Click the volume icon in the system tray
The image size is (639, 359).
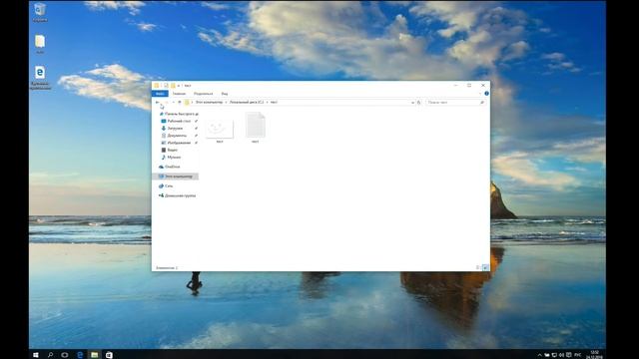[x=561, y=355]
